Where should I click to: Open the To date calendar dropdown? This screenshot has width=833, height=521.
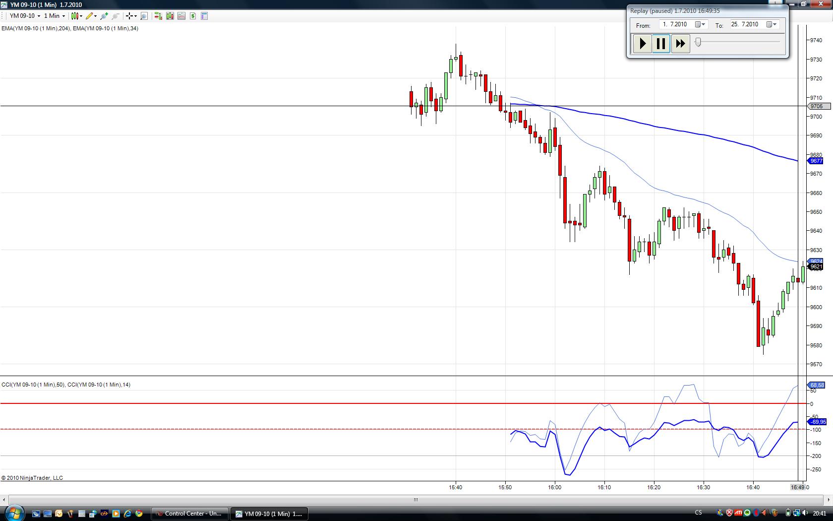(772, 24)
